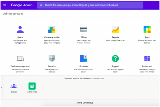160x107 pixels.
Task: Click the Apps title text
Action: pyautogui.click(x=147, y=37)
